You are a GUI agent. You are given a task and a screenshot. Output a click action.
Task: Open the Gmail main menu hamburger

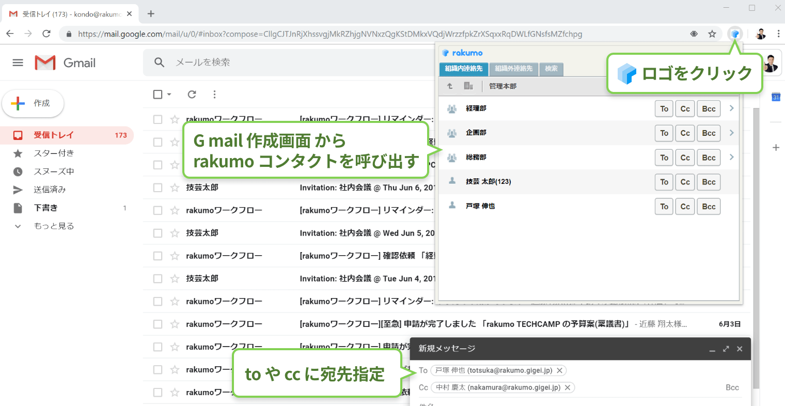(18, 63)
